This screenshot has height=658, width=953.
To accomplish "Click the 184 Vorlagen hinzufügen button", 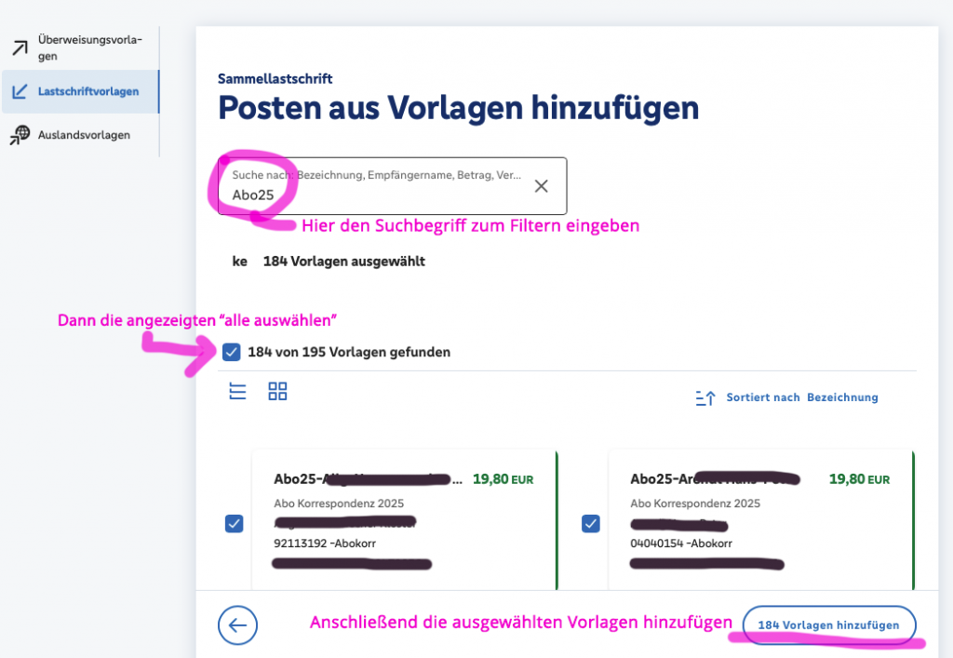I will click(x=828, y=624).
